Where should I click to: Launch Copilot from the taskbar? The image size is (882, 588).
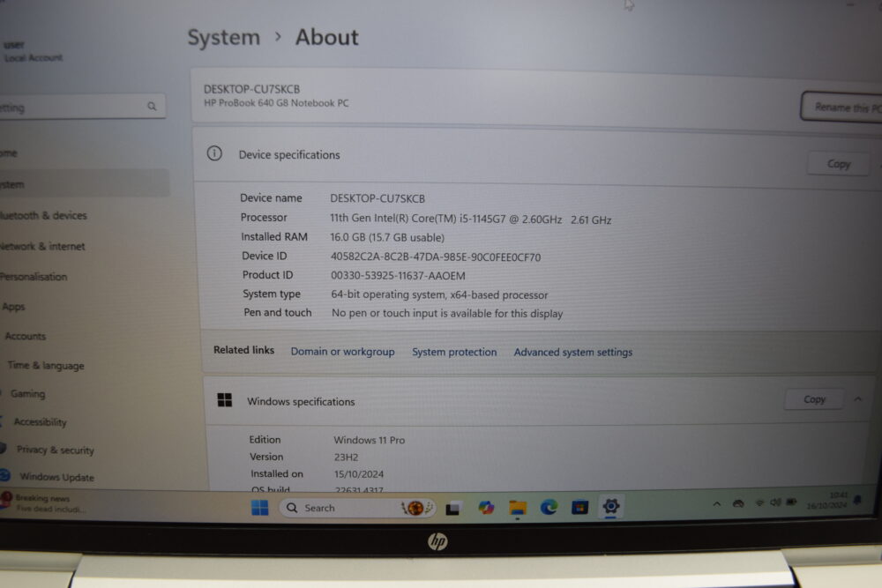(x=486, y=508)
